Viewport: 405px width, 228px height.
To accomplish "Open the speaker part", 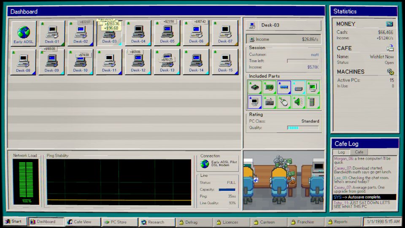I will click(299, 102).
